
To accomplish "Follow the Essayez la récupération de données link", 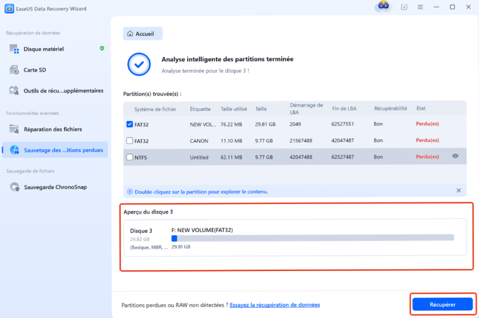I will [x=274, y=305].
